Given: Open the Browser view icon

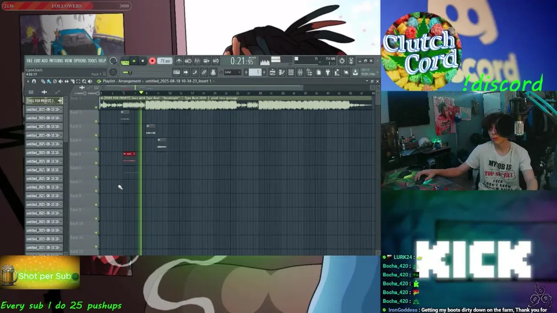Looking at the screenshot, I should tap(309, 72).
